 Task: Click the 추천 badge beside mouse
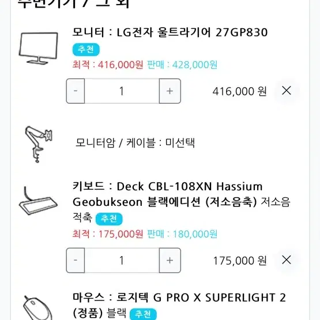143,314
